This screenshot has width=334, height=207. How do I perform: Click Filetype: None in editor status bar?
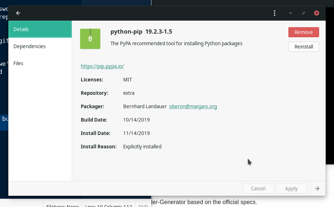point(62,206)
